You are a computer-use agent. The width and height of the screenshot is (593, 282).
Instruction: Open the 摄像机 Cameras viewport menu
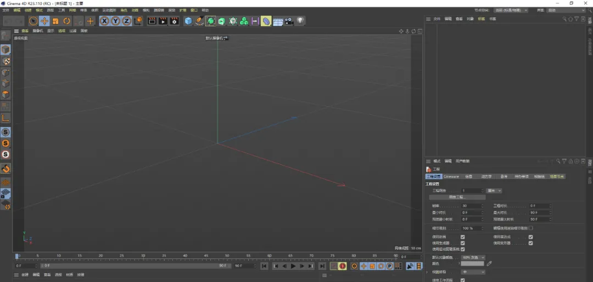(37, 31)
